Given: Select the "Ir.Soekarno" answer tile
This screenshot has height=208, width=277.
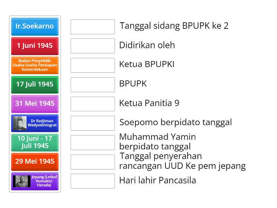Looking at the screenshot, I should tap(35, 26).
